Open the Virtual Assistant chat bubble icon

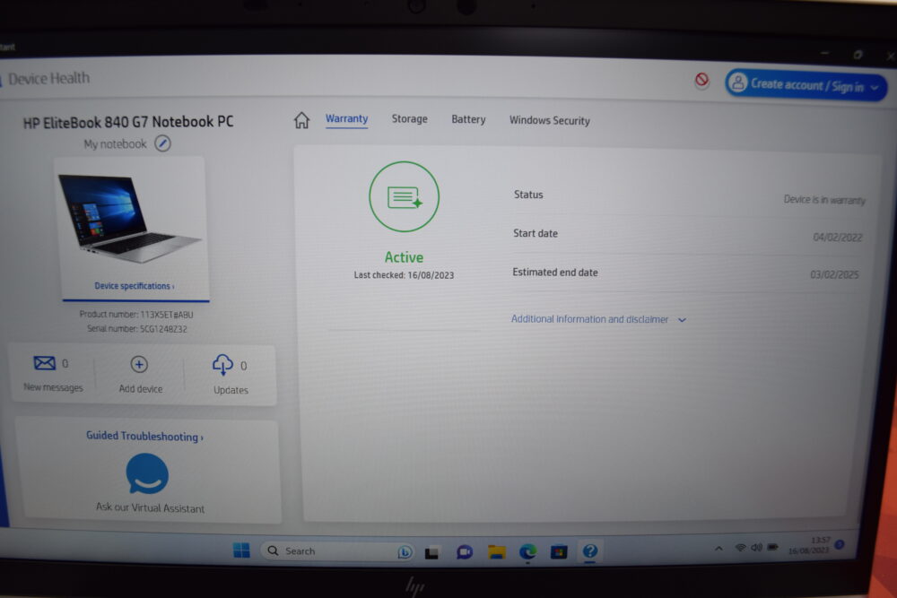pyautogui.click(x=147, y=473)
